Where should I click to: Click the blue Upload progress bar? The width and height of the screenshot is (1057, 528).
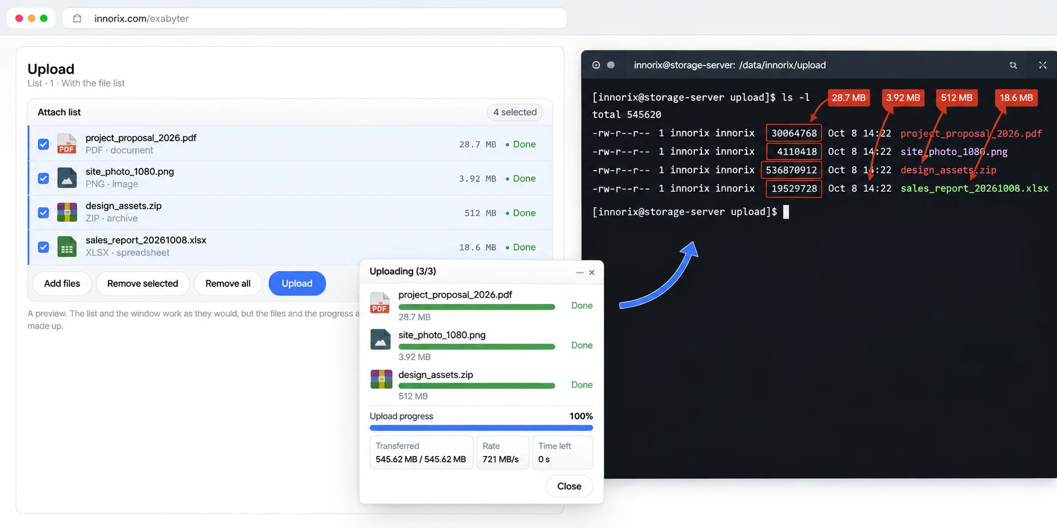(481, 427)
